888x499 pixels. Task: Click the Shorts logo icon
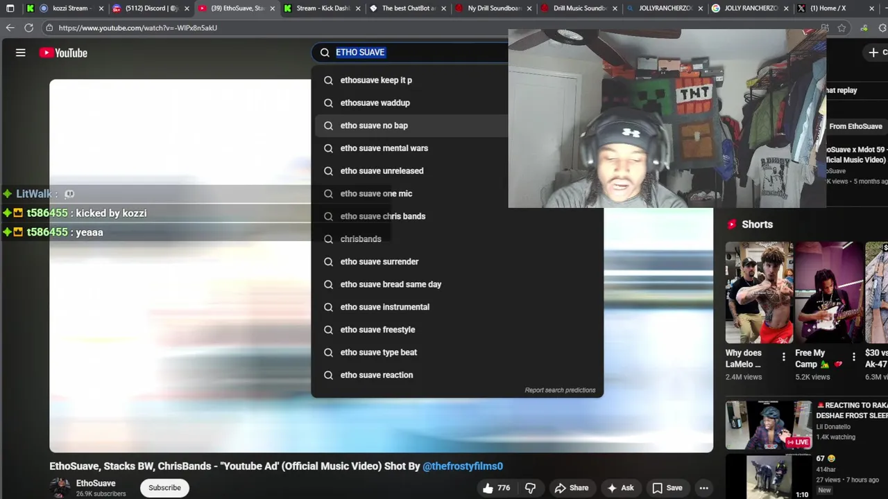point(731,225)
